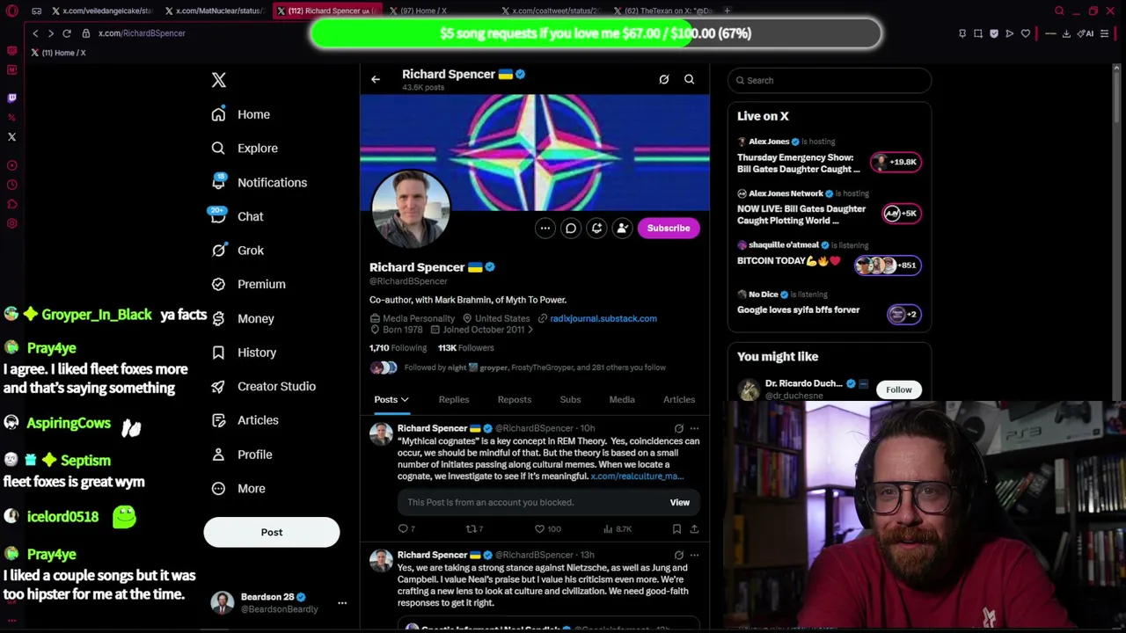Open the profile's three-dot more options
Screen dimensions: 1126x633
pyautogui.click(x=545, y=229)
